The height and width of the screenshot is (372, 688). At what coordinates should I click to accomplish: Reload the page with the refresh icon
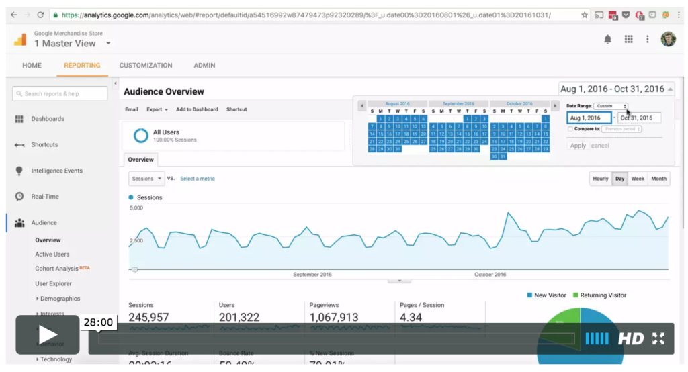pyautogui.click(x=40, y=15)
